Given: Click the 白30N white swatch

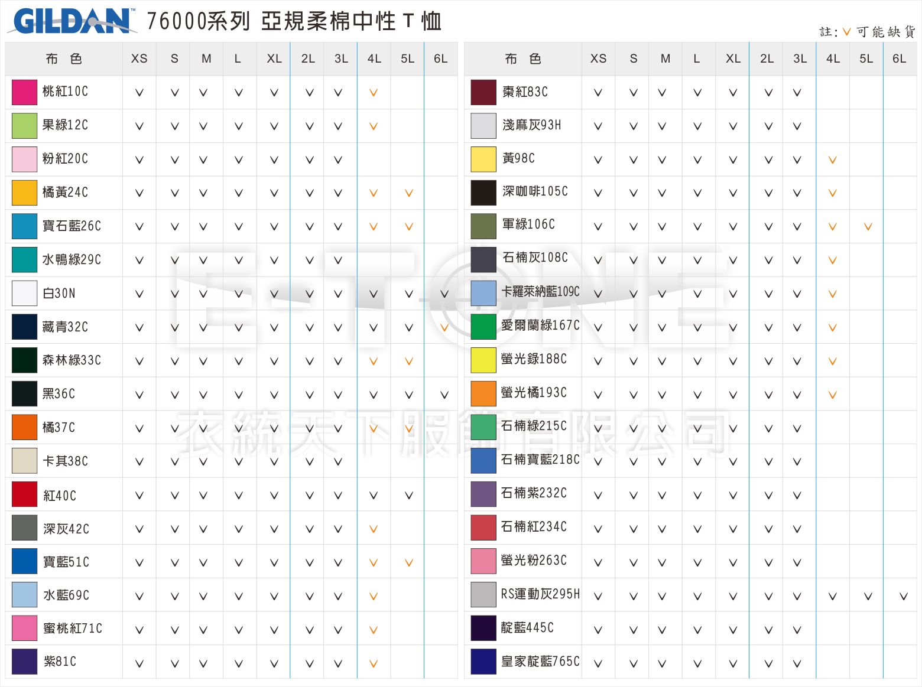Looking at the screenshot, I should (x=24, y=294).
